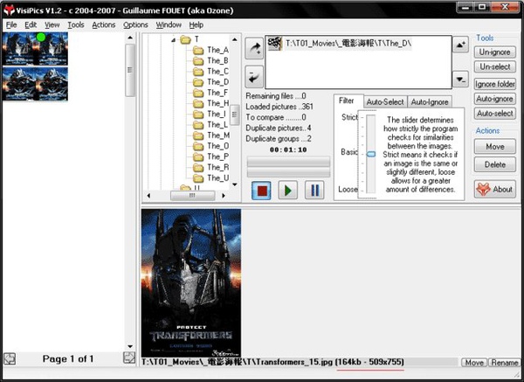This screenshot has height=382, width=524.
Task: Click the Auto-select tool button
Action: (x=494, y=114)
